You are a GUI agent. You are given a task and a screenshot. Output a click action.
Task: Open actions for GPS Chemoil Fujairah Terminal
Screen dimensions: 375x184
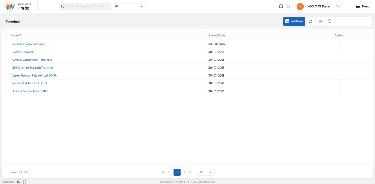pos(339,68)
